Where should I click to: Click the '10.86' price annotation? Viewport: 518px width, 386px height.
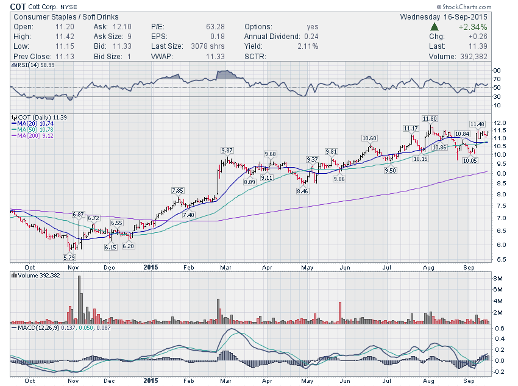(439, 148)
